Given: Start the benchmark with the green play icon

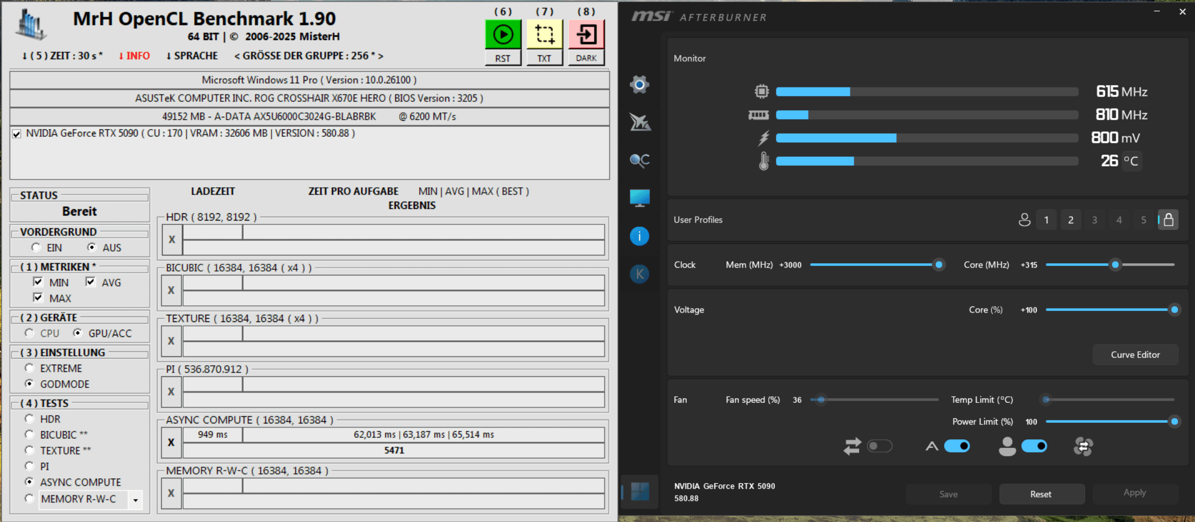Looking at the screenshot, I should pos(503,34).
